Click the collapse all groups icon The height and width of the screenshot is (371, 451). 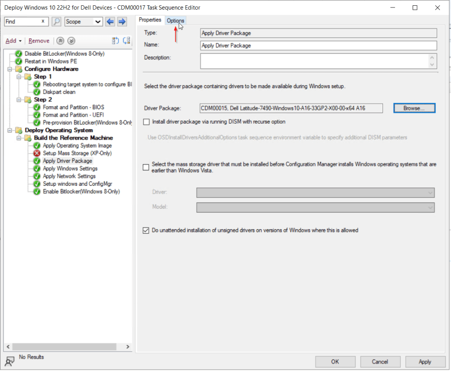[x=116, y=41]
